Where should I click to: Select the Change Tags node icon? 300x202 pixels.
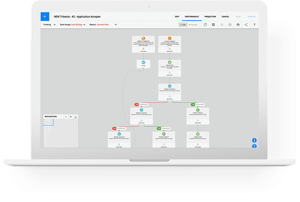pos(198,134)
